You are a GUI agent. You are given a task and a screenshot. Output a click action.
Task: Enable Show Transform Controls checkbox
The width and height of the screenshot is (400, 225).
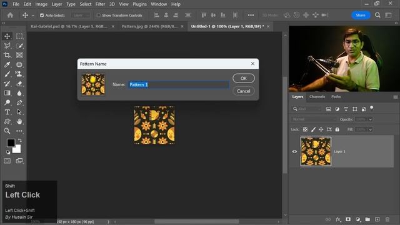tap(99, 15)
